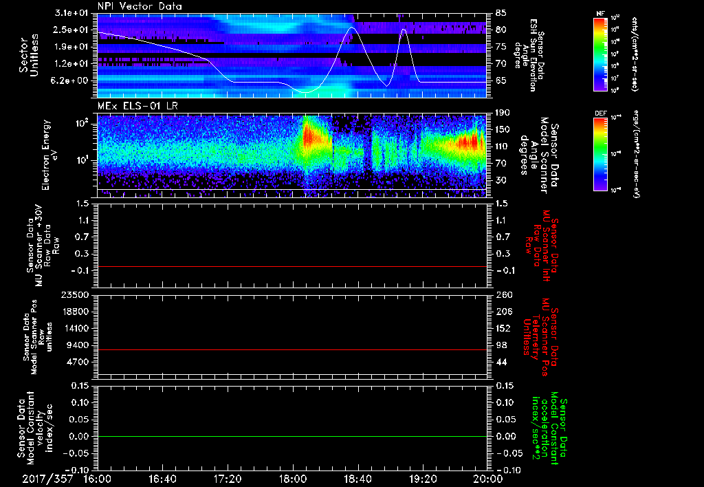Click the "1.9e+01" sector axis value
This screenshot has width=704, height=487.
click(x=71, y=47)
